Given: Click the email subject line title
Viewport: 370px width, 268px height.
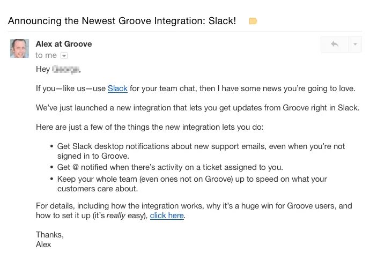Looking at the screenshot, I should click(122, 21).
